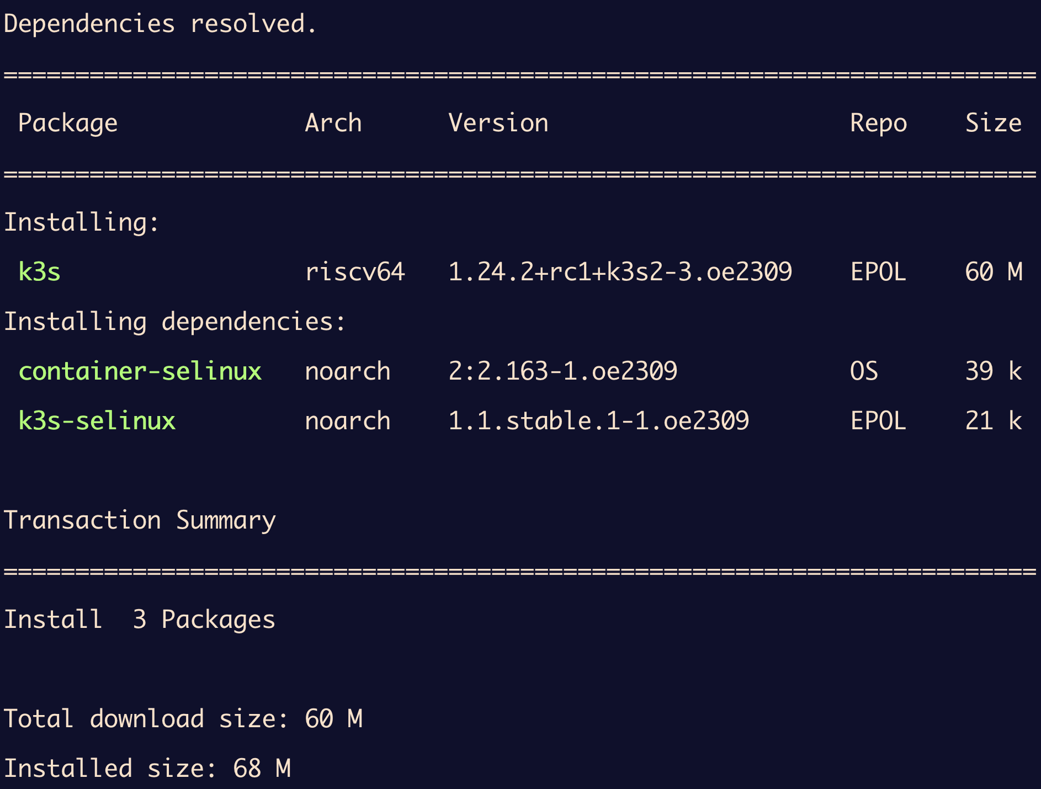Click the 39 k size value
1041x789 pixels.
click(x=994, y=371)
